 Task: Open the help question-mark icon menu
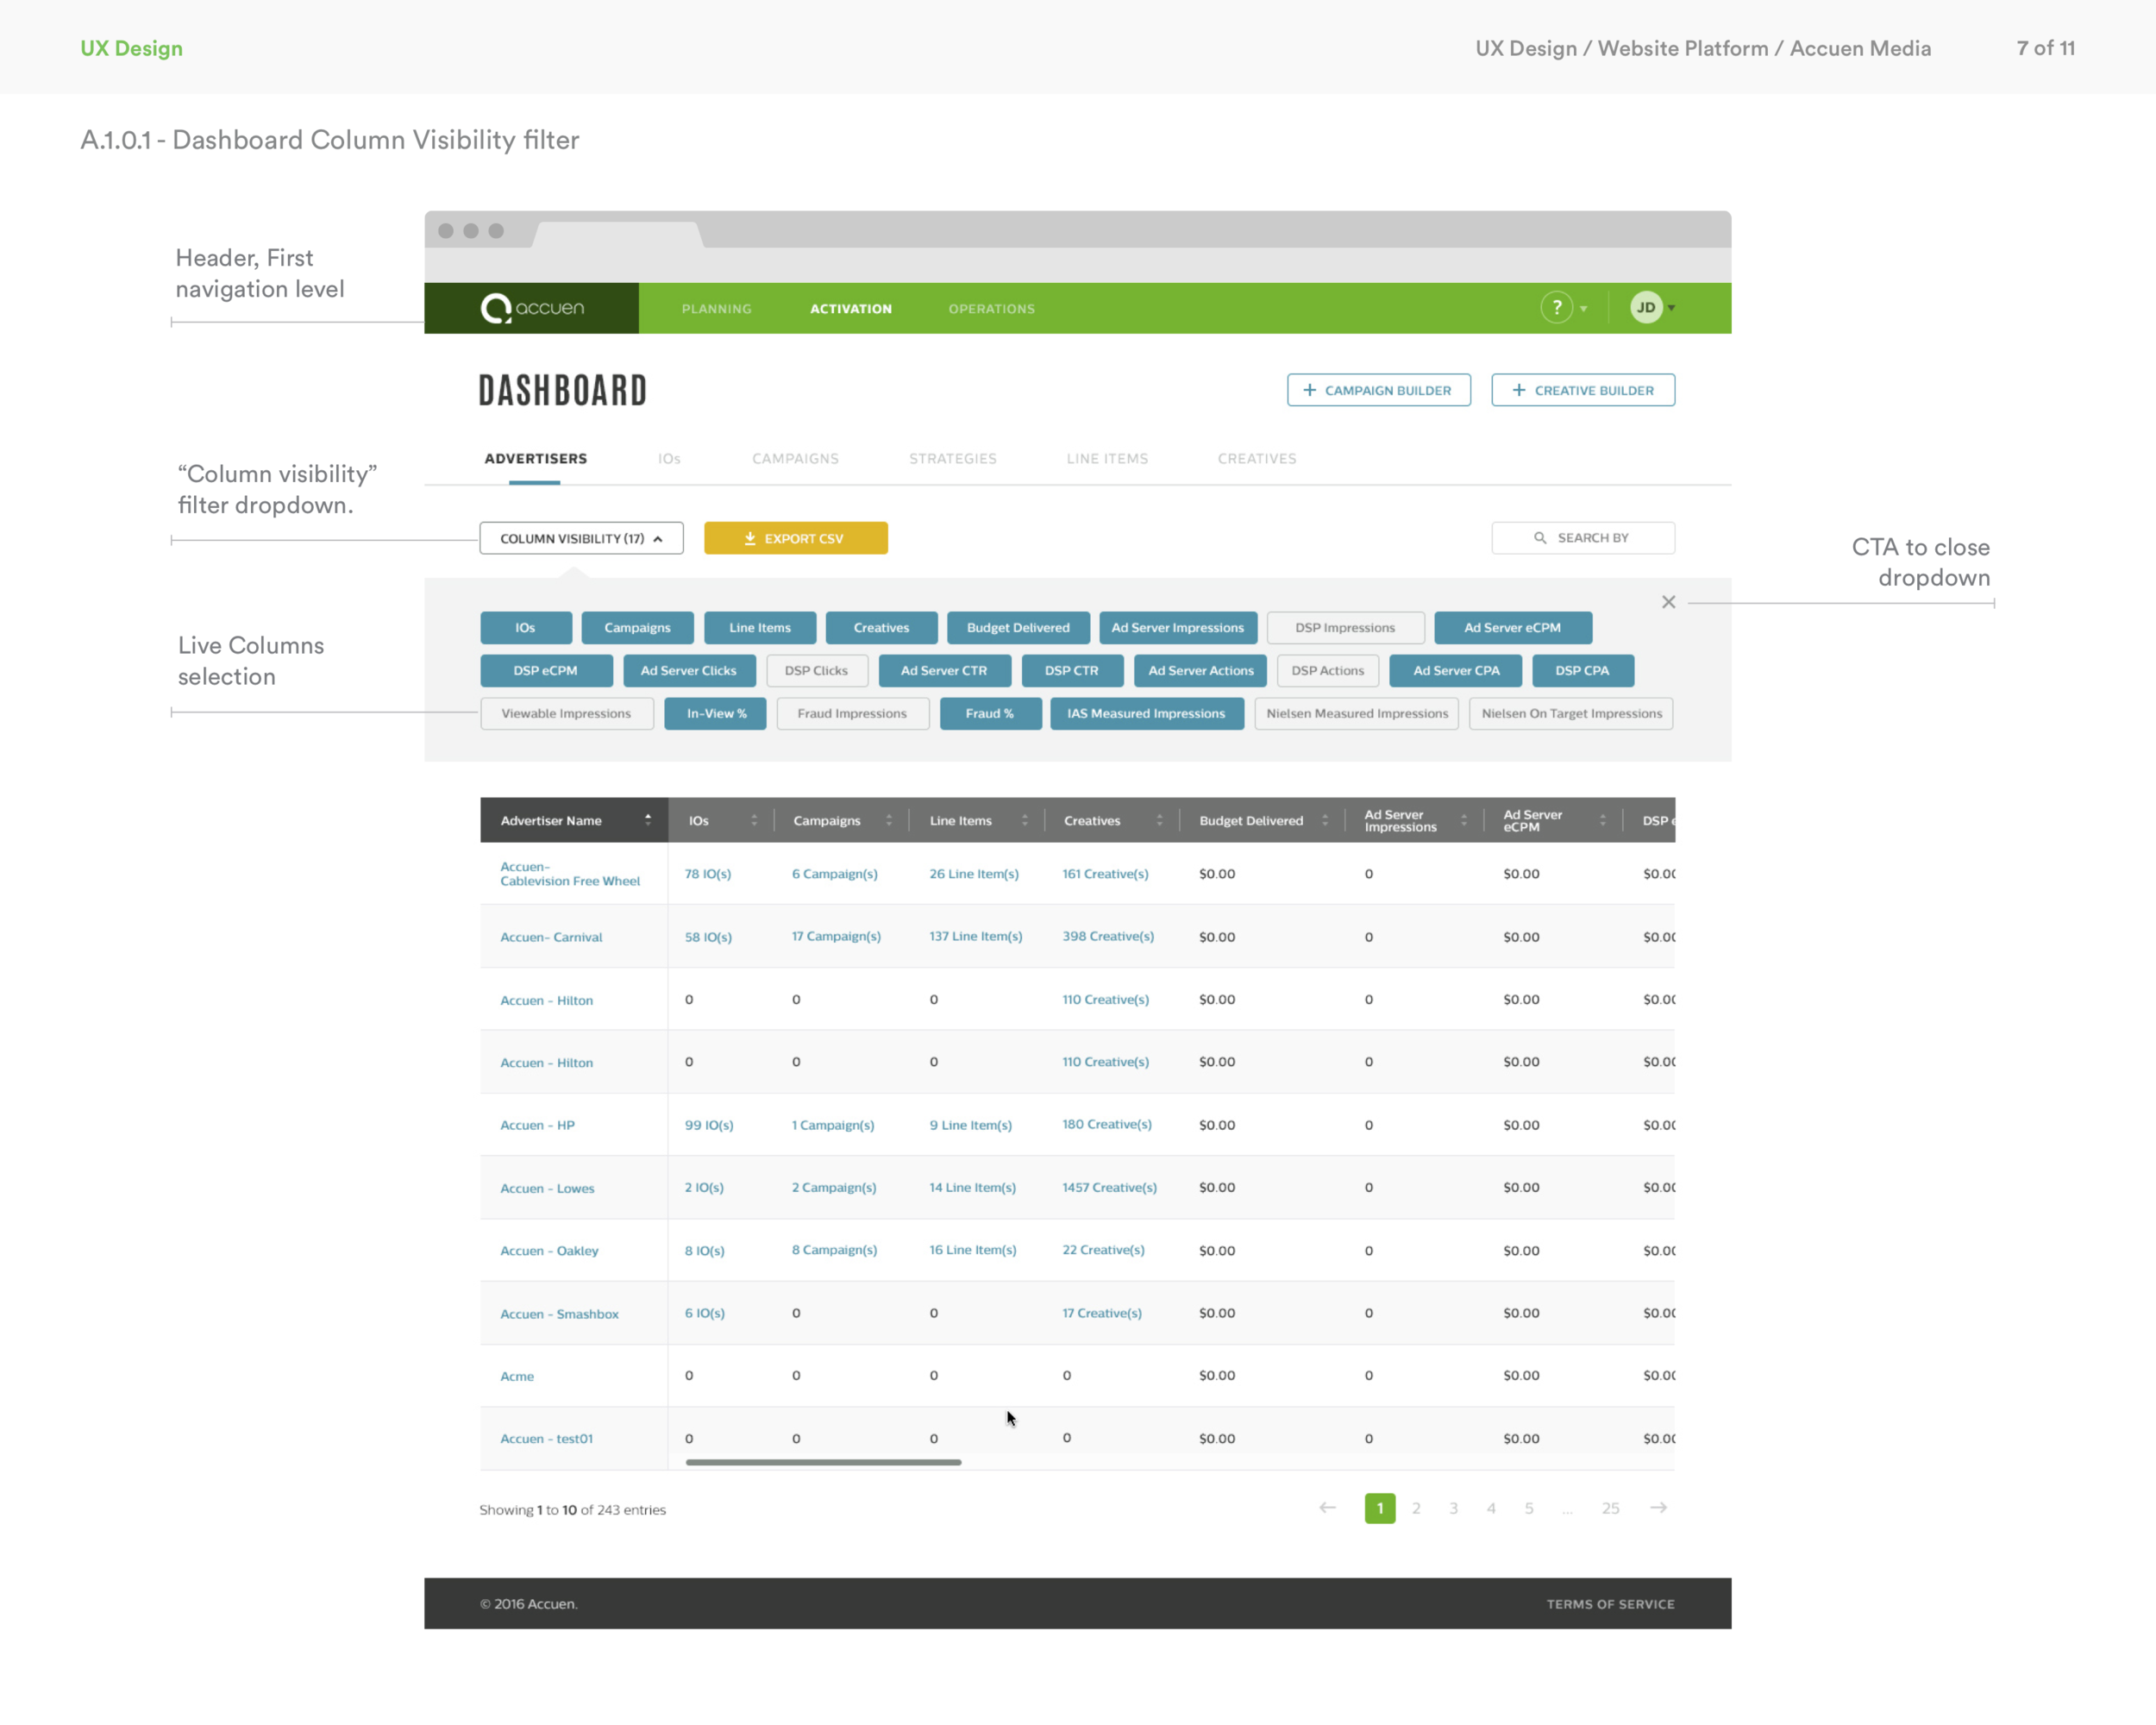1556,308
